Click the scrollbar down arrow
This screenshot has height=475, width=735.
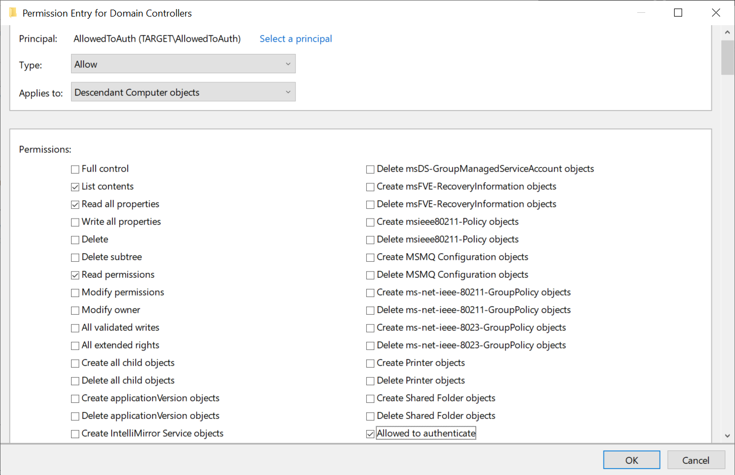(728, 435)
